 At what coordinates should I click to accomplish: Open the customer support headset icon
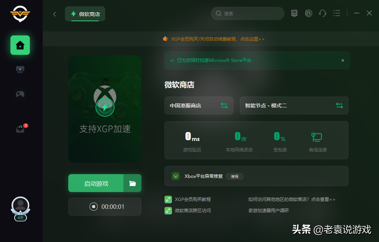tap(322, 13)
